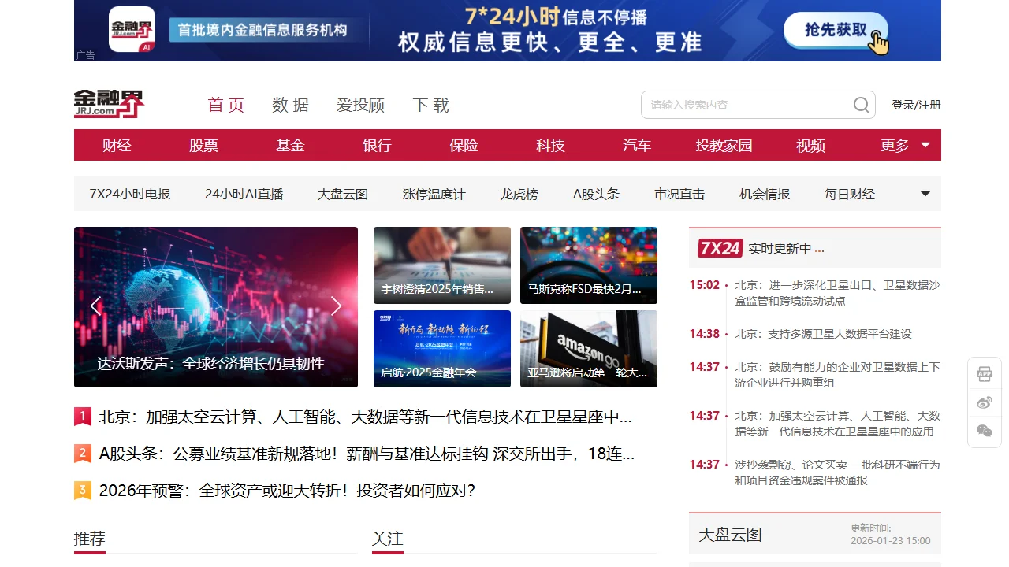Go to the previous carousel slide
The width and height of the screenshot is (1009, 567).
click(x=95, y=306)
